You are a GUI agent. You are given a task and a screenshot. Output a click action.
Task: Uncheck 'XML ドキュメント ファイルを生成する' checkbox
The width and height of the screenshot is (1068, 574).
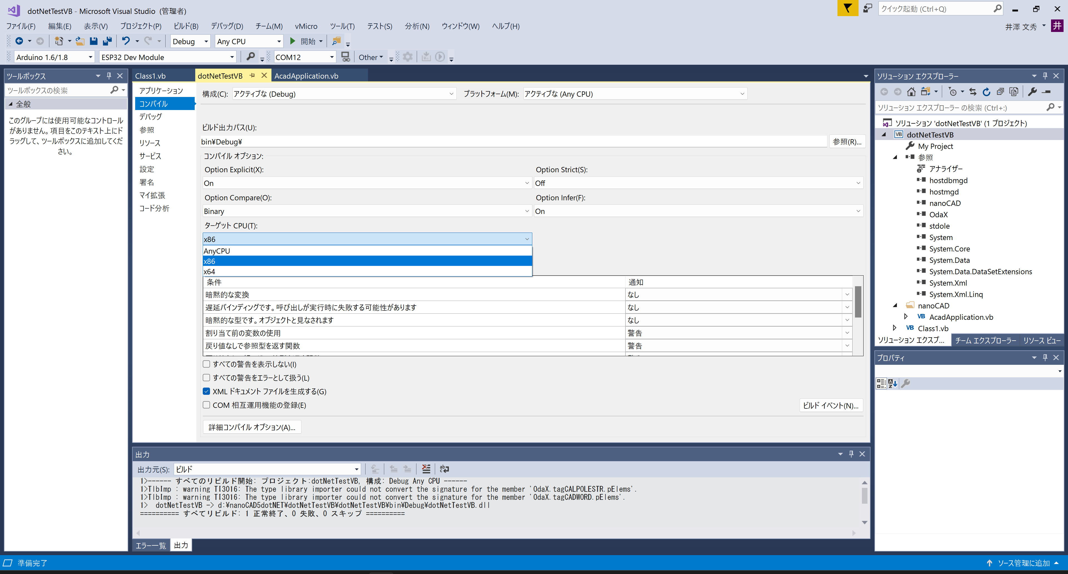point(206,391)
